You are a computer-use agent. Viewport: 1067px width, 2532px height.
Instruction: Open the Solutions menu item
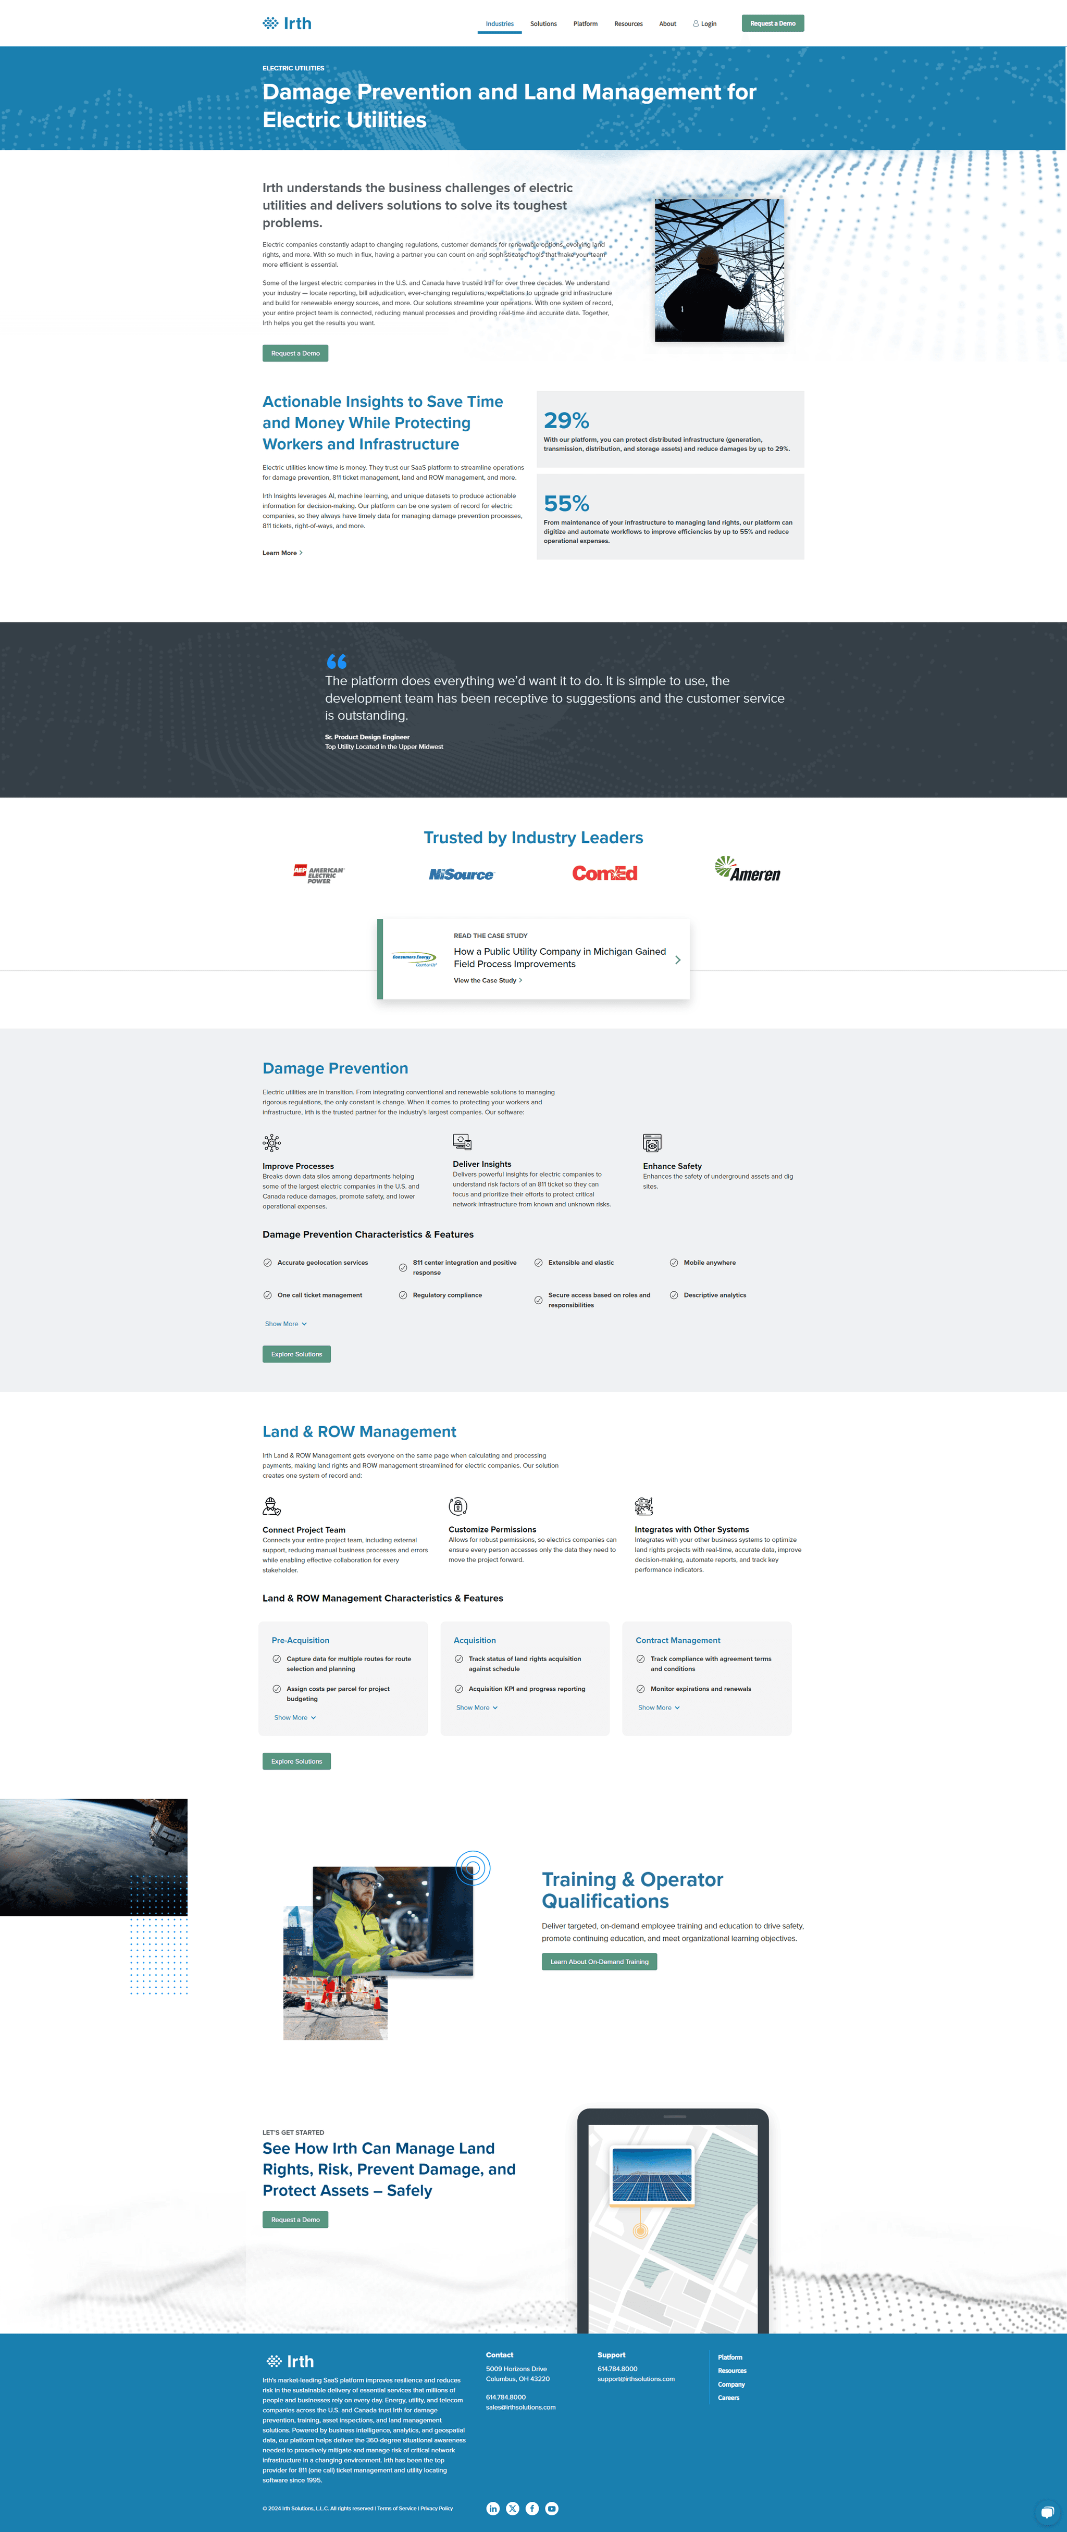(x=544, y=23)
